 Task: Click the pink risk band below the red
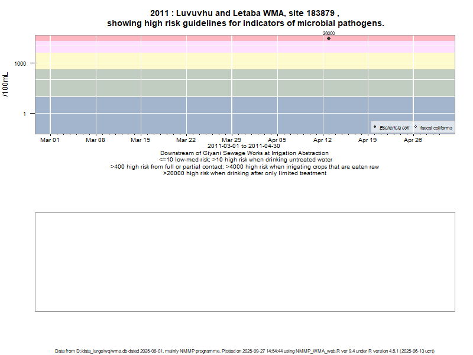tap(177, 47)
